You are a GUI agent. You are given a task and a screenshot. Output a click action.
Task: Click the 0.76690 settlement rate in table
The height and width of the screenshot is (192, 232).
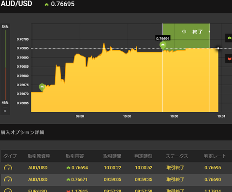click(x=213, y=179)
